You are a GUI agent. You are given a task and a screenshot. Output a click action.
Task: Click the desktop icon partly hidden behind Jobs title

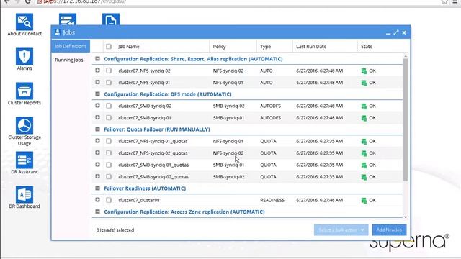tap(68, 19)
